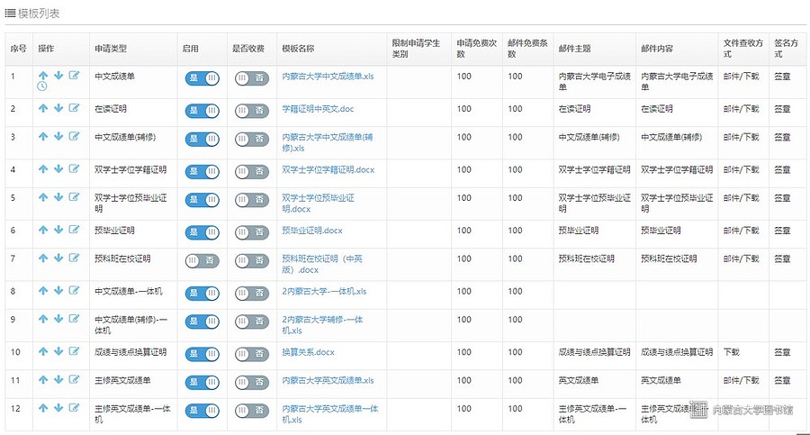Toggle 是否收费 for 双学士学位学籍证明
The image size is (810, 435).
point(252,172)
